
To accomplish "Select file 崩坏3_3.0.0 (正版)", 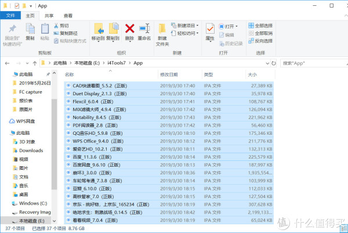I will click(169, 173).
